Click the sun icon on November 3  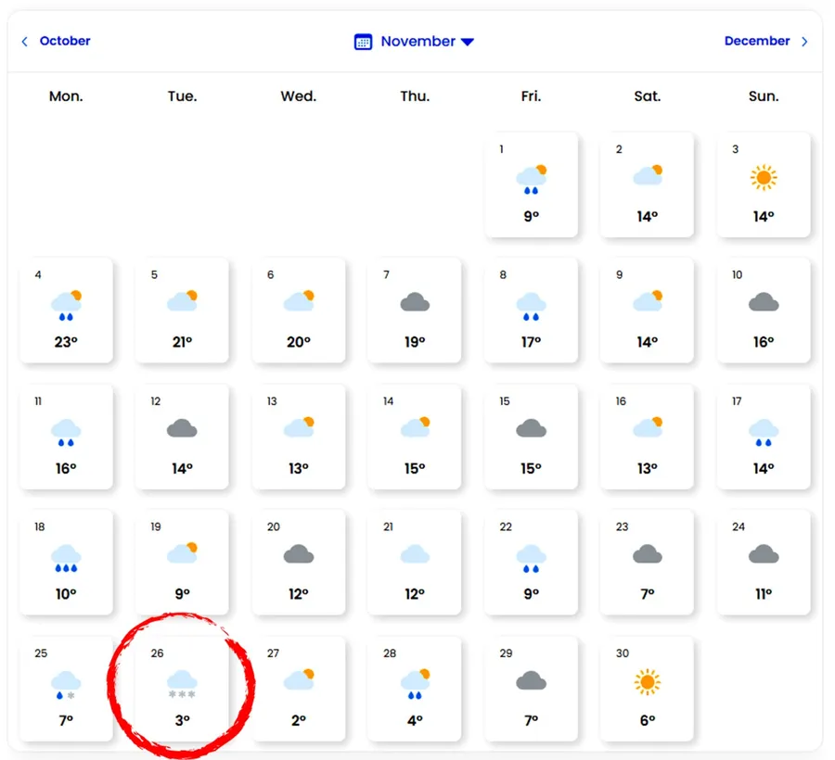click(x=764, y=177)
